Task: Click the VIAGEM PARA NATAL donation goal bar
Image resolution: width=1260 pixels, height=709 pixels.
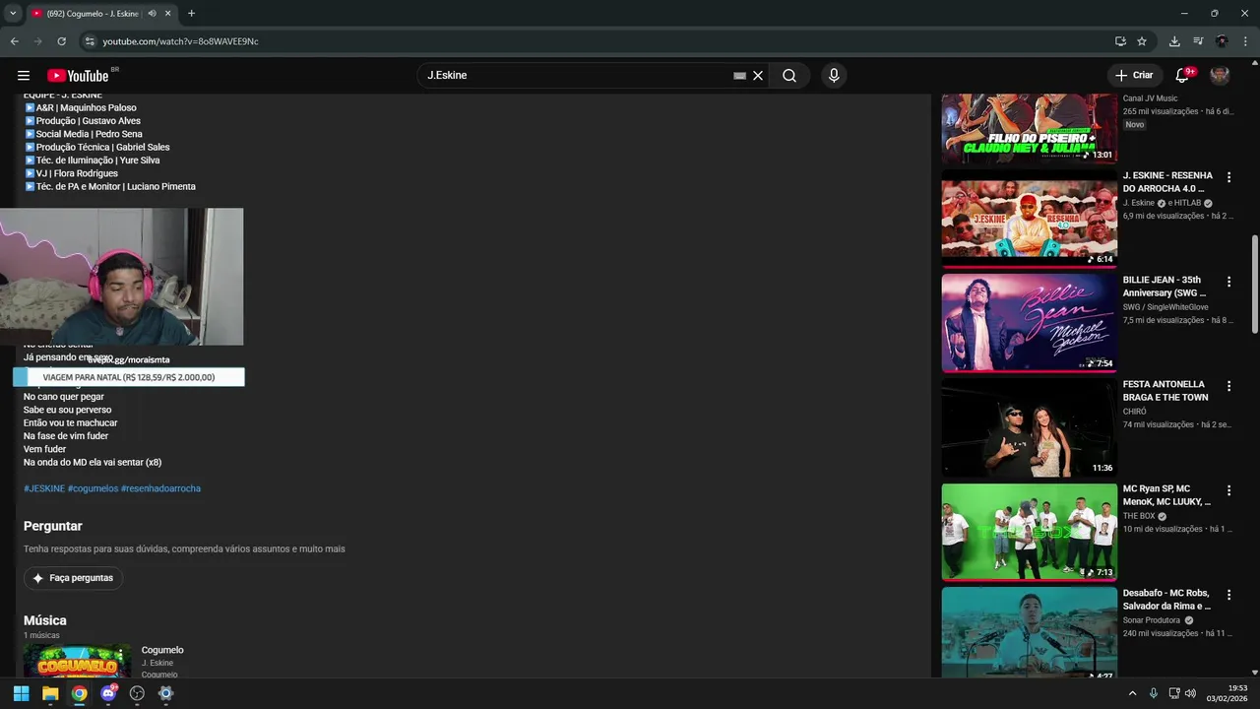Action: tap(129, 377)
